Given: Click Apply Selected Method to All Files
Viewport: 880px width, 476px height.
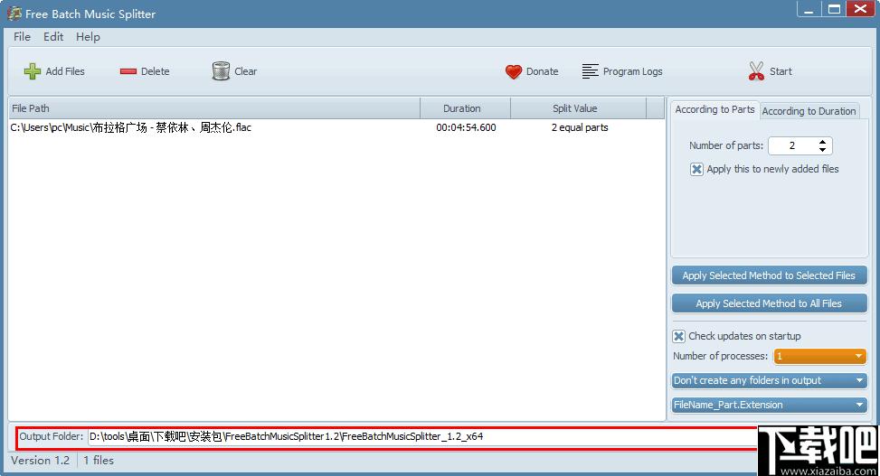Looking at the screenshot, I should tap(769, 303).
